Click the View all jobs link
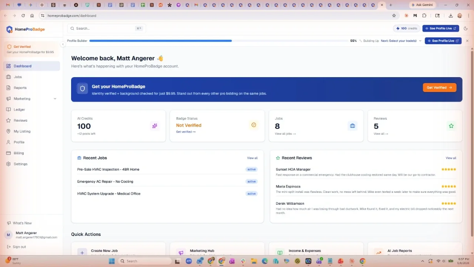Image resolution: width=474 pixels, height=267 pixels. [x=285, y=133]
